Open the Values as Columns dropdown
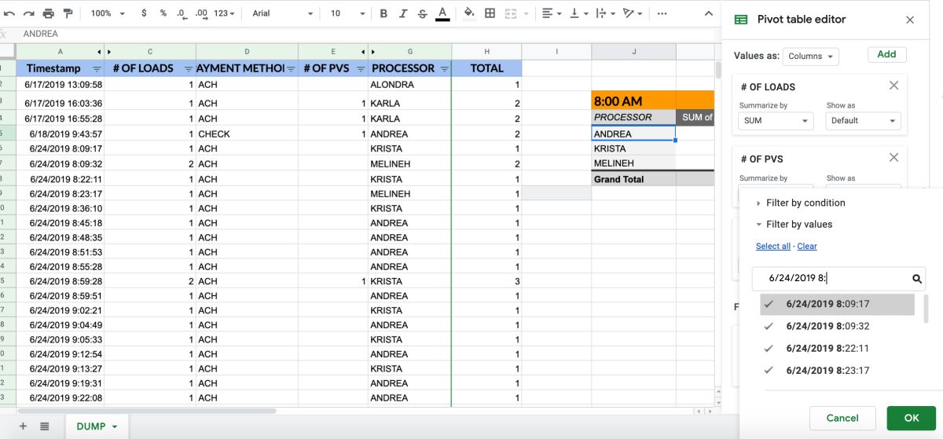The image size is (943, 439). (810, 56)
